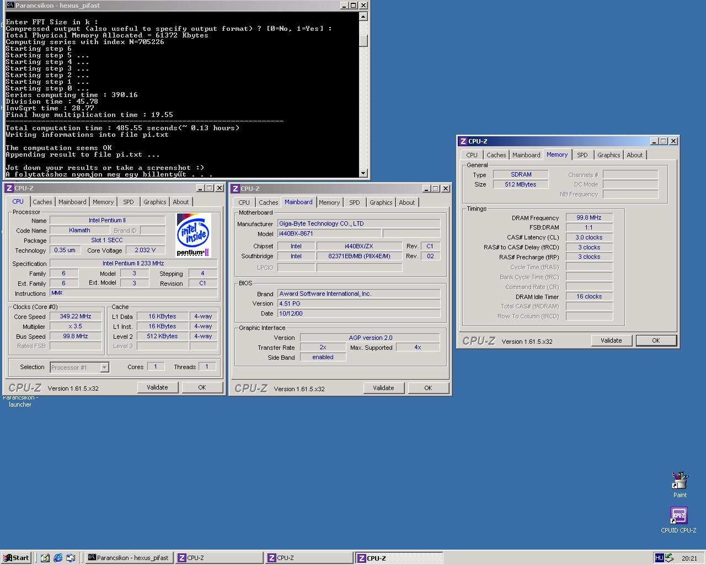Select Mainboard tab in right Memory window
The height and width of the screenshot is (565, 706).
526,155
